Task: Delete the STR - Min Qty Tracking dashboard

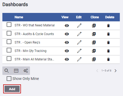Action: click(108, 51)
